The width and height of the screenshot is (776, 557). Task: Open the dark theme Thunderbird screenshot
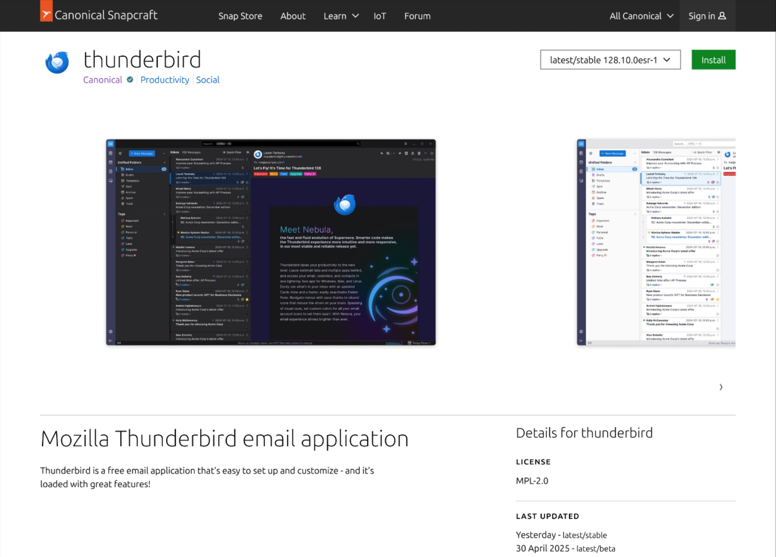tap(271, 242)
